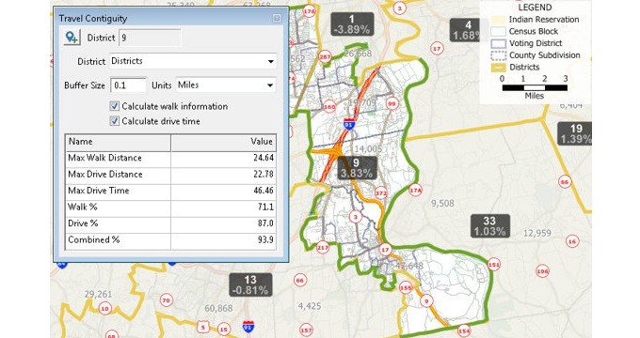Click the value 87.0
Screen dimensions: 640x338
pos(265,223)
